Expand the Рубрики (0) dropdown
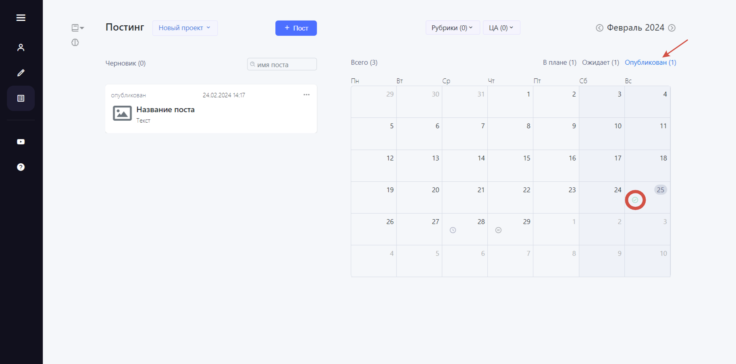736x364 pixels. tap(453, 28)
